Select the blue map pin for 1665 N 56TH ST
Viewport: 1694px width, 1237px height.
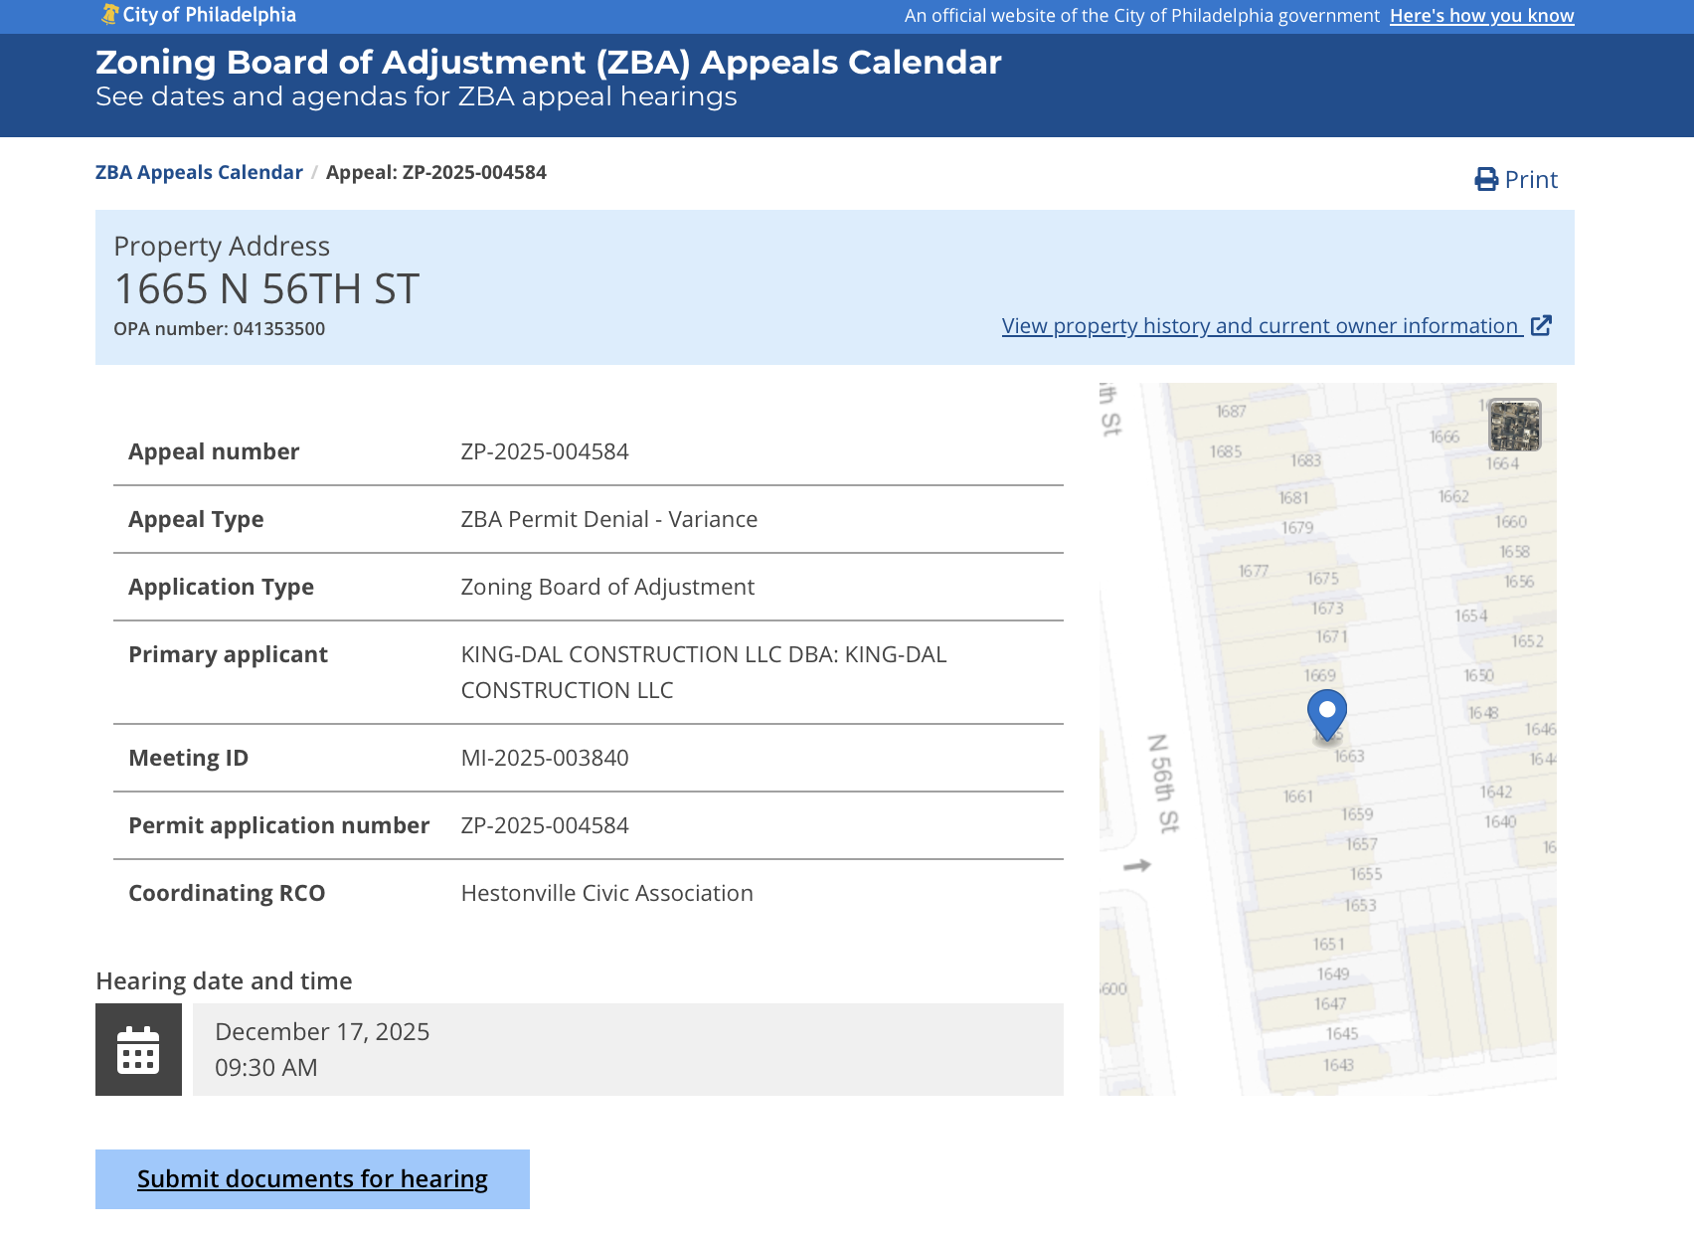click(x=1326, y=712)
